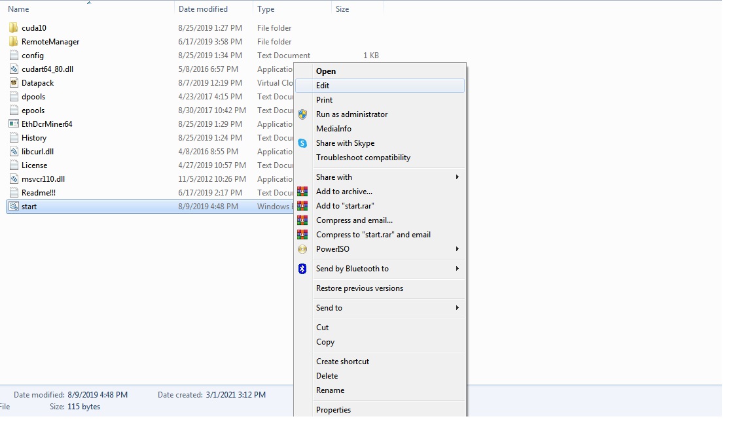Click the shield icon beside Run as administrator
Viewport: 737px width, 425px height.
pos(302,114)
